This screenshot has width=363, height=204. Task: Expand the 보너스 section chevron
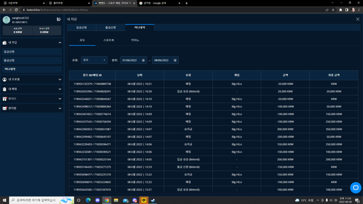[60, 99]
